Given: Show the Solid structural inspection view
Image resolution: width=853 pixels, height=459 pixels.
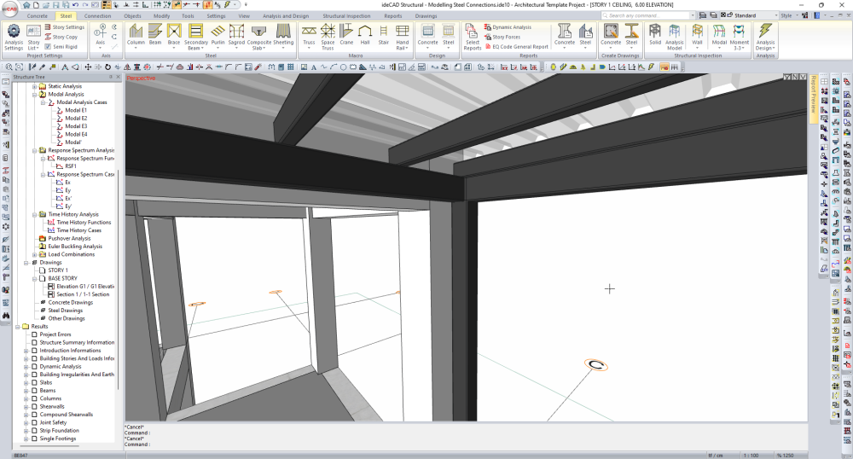Looking at the screenshot, I should pyautogui.click(x=654, y=35).
